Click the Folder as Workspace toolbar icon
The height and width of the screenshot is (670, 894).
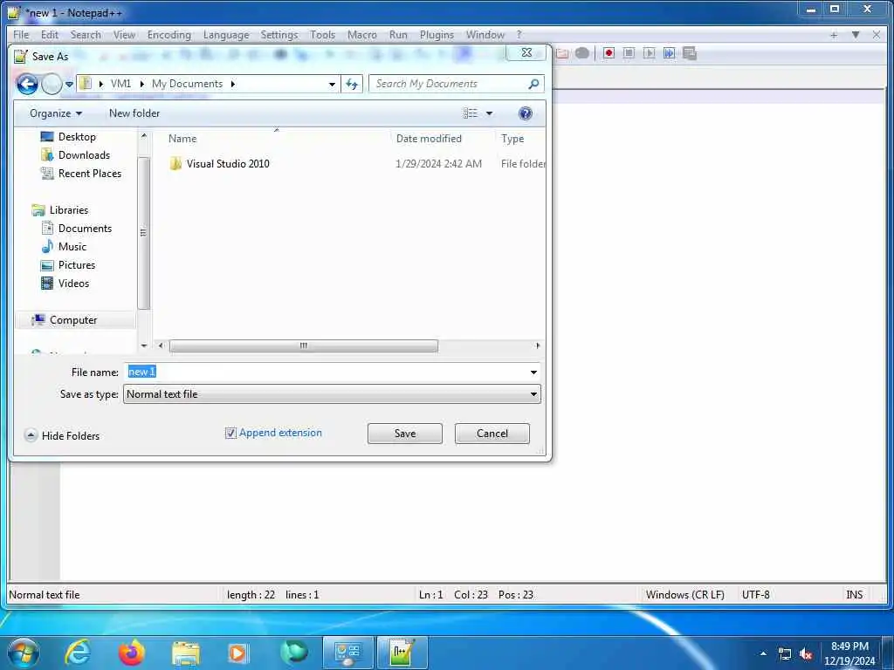[x=562, y=53]
